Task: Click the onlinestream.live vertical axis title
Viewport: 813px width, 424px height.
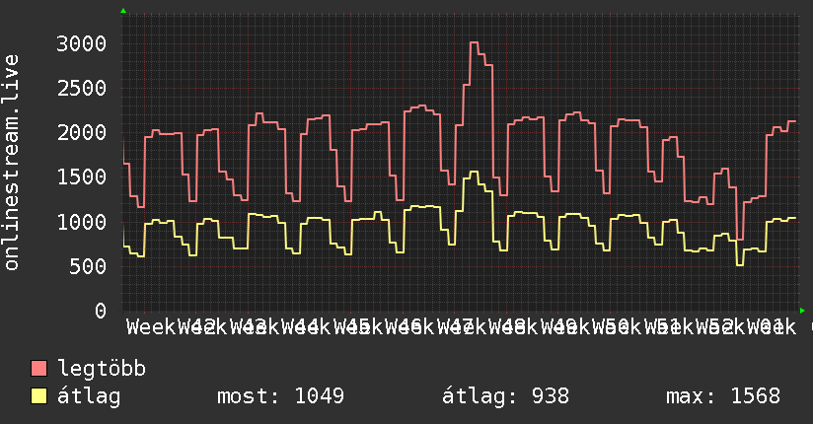Action: tap(12, 163)
